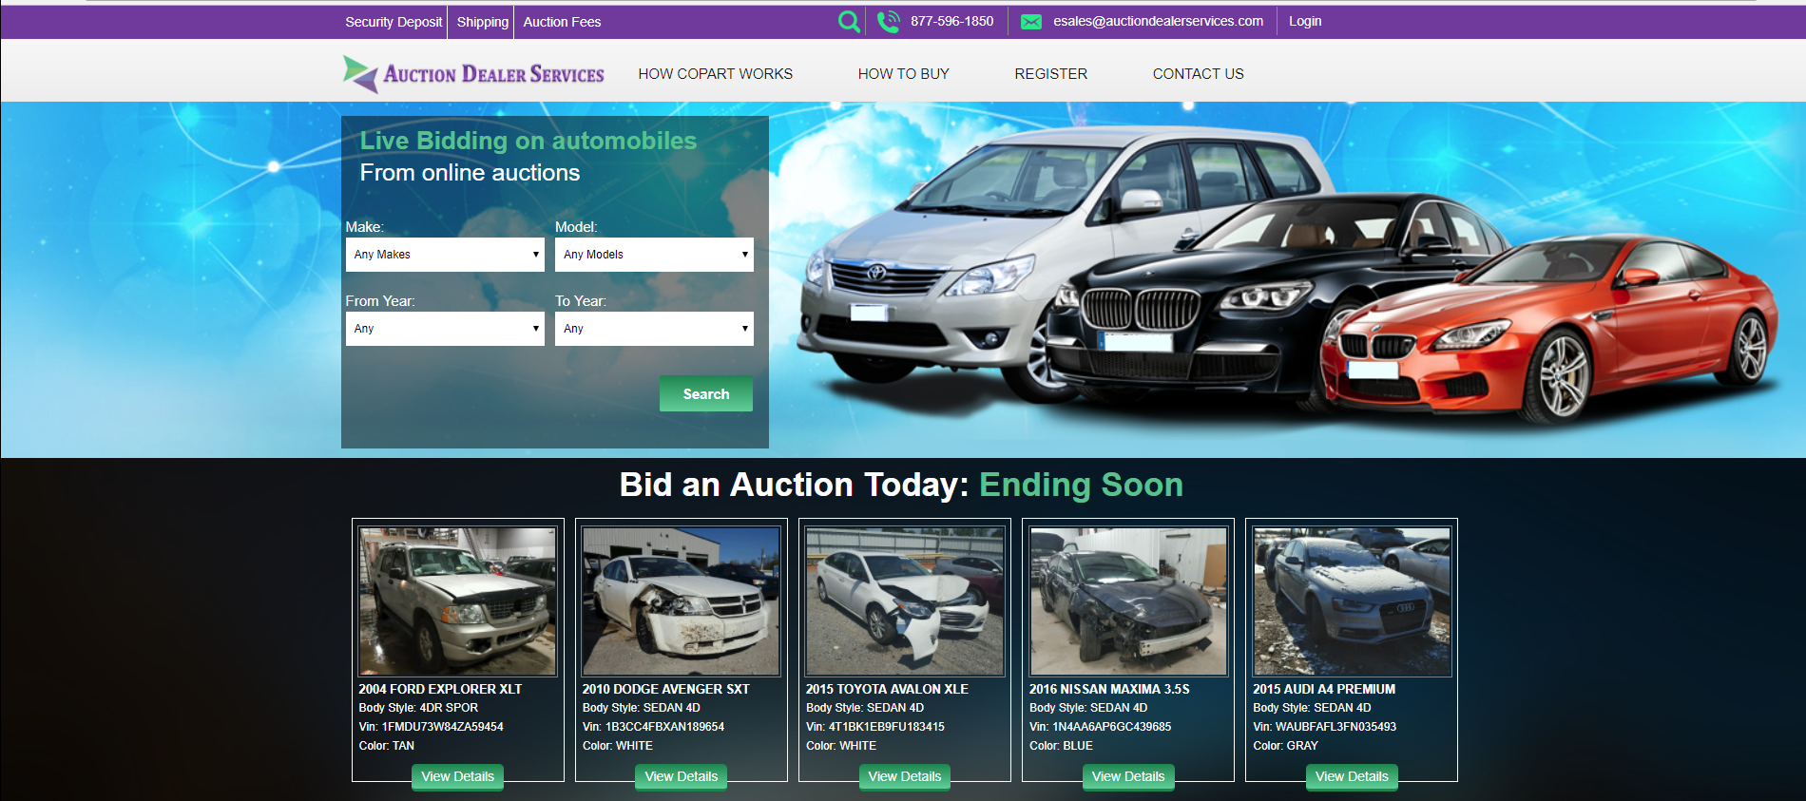Click the 2015 TOYOTA AVALON XLE title

click(887, 689)
